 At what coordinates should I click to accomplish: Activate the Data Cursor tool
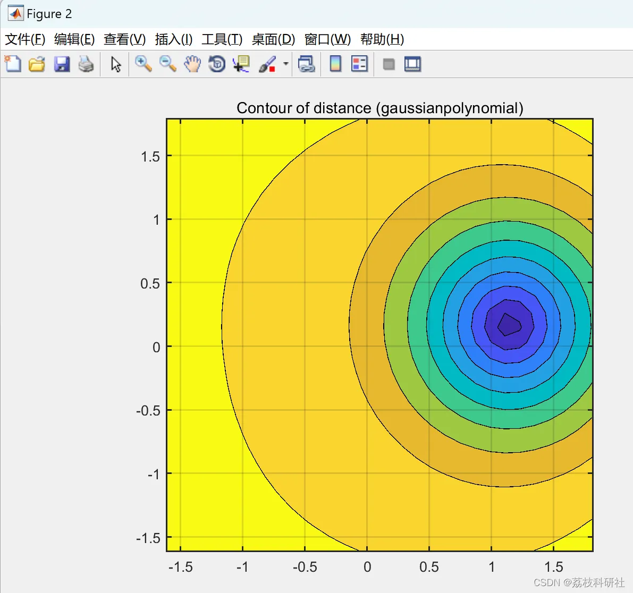tap(242, 64)
